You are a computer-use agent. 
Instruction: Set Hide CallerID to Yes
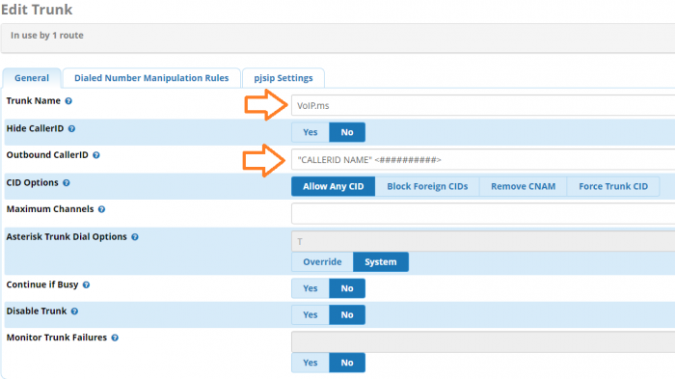pyautogui.click(x=310, y=132)
